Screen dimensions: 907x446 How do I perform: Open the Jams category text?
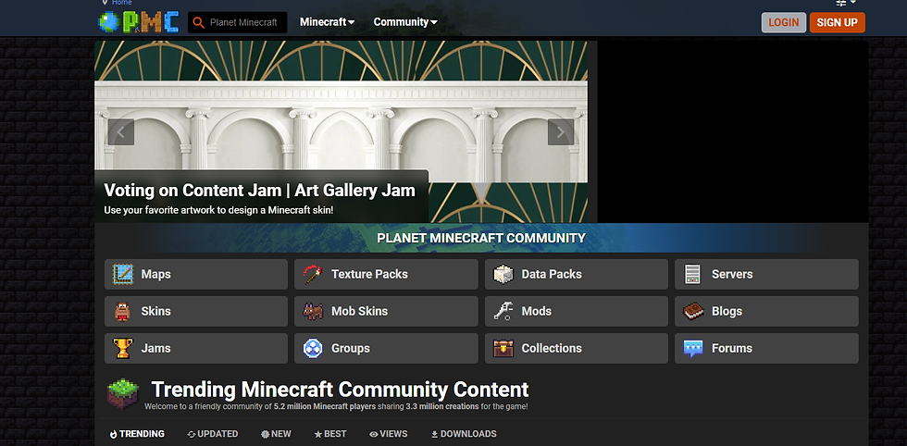155,348
